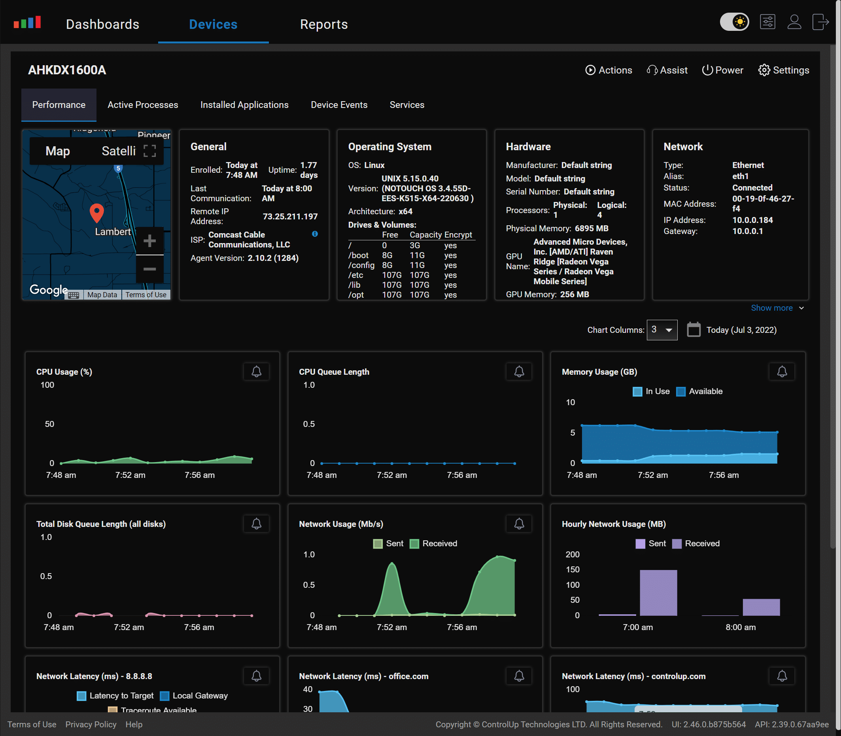Screen dimensions: 841x736
Task: Click the bell alert icon on CPU Usage
Action: [x=256, y=370]
